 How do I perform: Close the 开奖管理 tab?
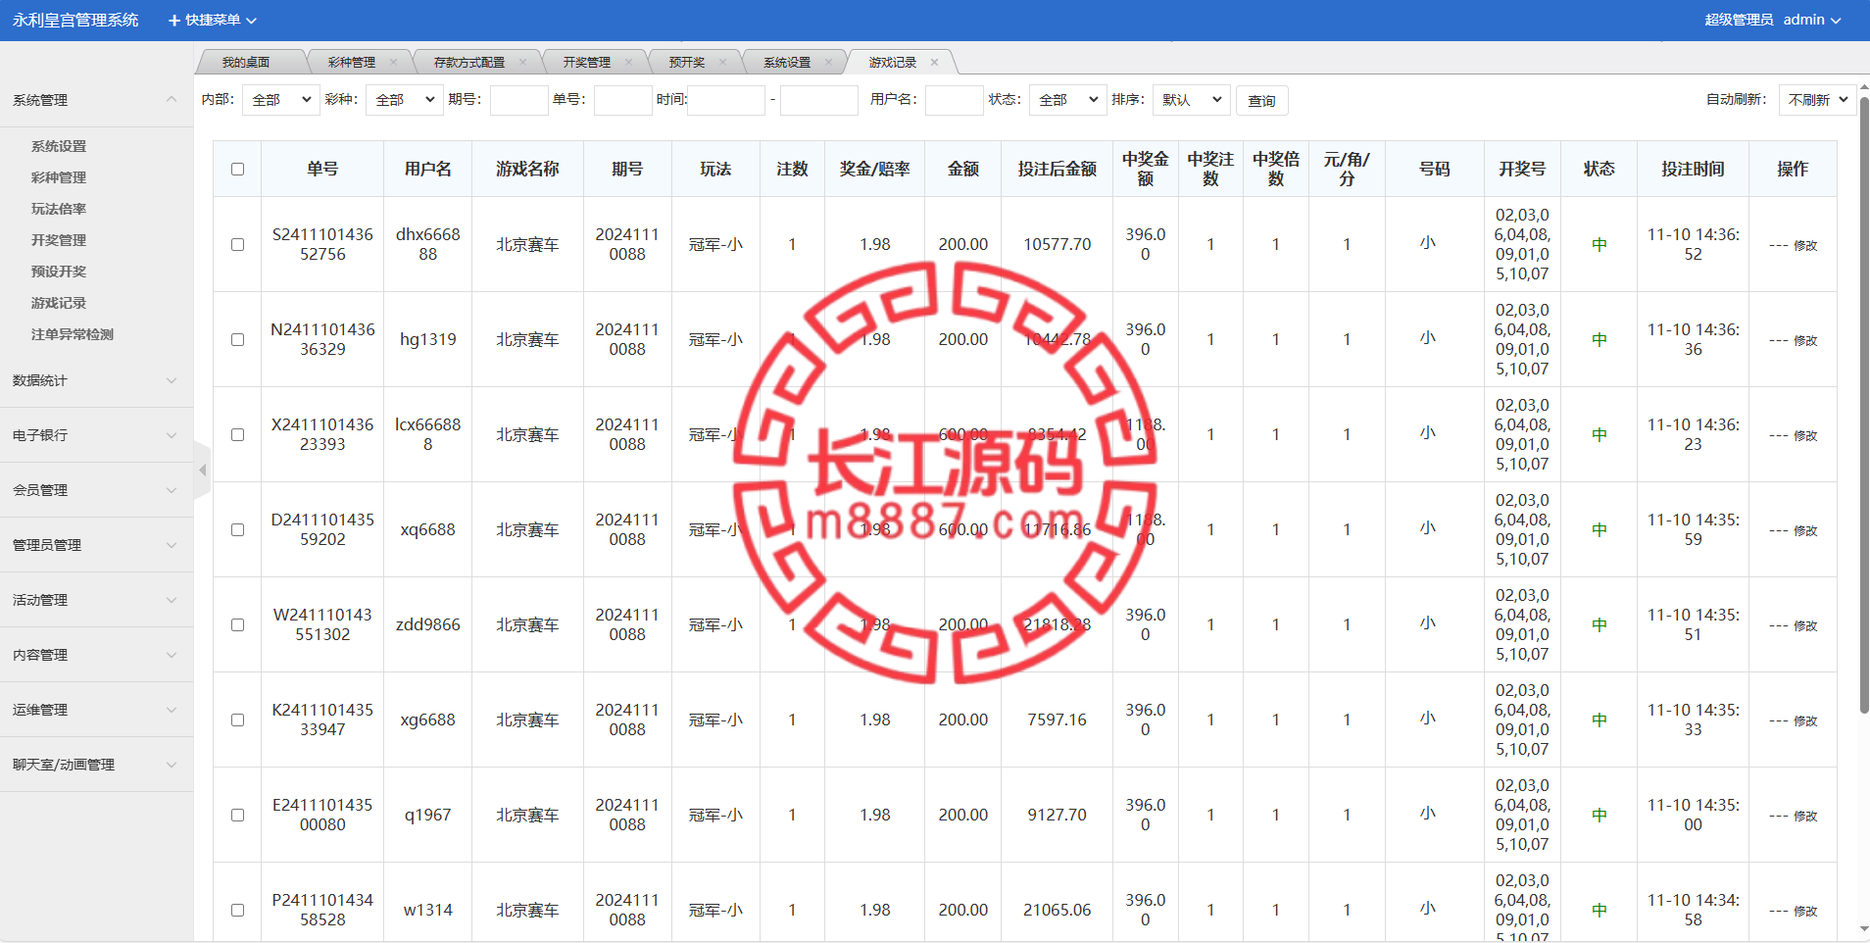pos(629,62)
